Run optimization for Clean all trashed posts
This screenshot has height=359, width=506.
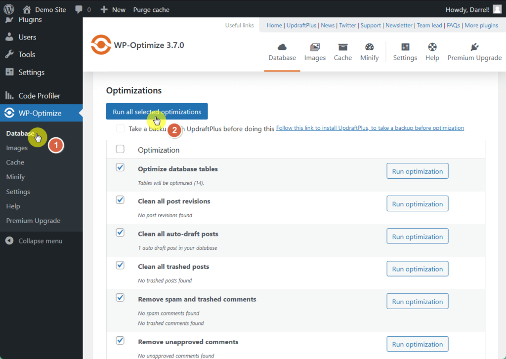(x=417, y=269)
